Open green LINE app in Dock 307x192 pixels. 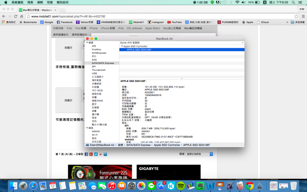[x=151, y=186]
